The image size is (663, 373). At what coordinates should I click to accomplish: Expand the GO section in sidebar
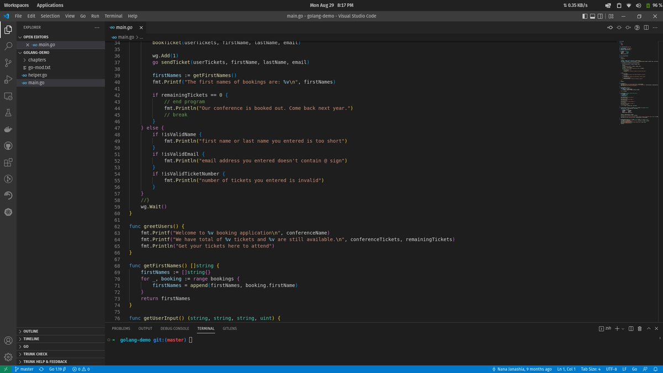(x=61, y=346)
